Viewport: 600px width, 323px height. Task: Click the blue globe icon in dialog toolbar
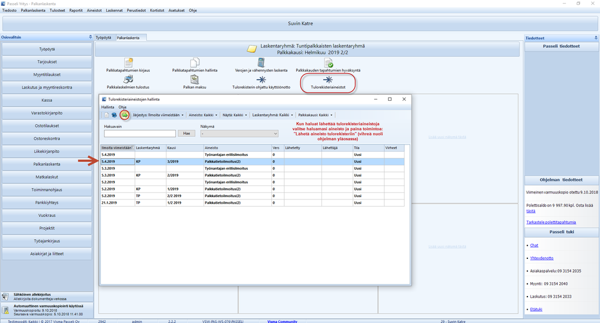114,115
